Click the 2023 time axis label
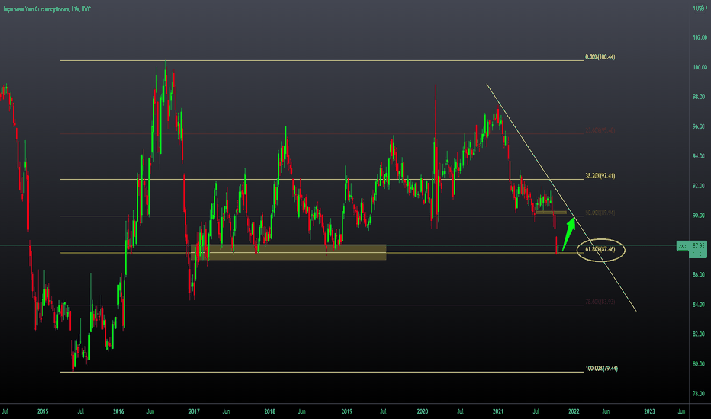The height and width of the screenshot is (419, 711). pos(650,411)
